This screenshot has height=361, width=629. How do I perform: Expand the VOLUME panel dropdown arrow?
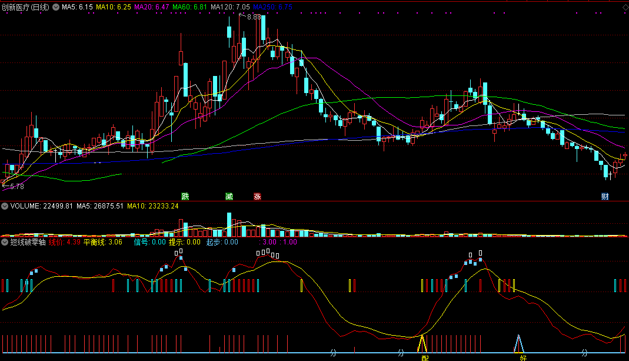click(5, 206)
